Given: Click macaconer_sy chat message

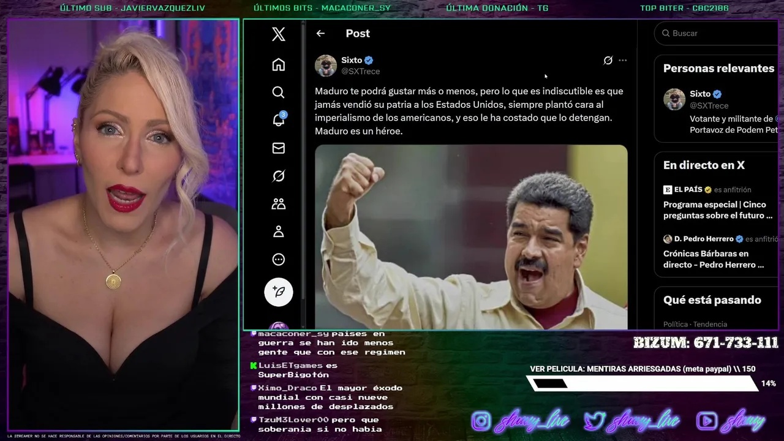Looking at the screenshot, I should click(x=328, y=343).
